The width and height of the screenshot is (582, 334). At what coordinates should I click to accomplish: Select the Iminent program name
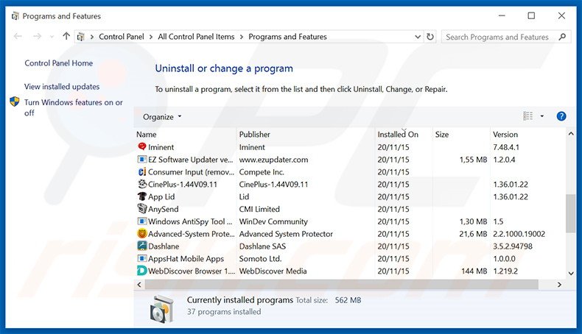pos(161,147)
